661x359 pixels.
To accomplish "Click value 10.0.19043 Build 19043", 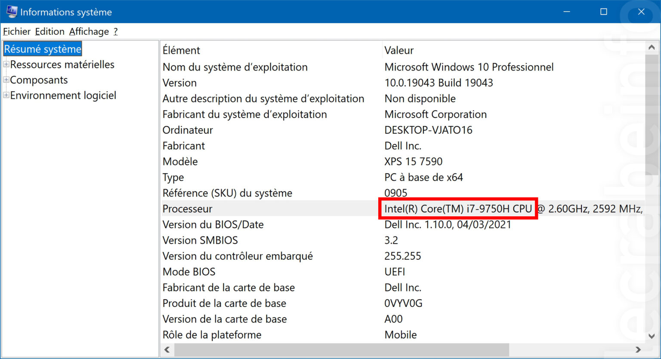I will pos(439,83).
